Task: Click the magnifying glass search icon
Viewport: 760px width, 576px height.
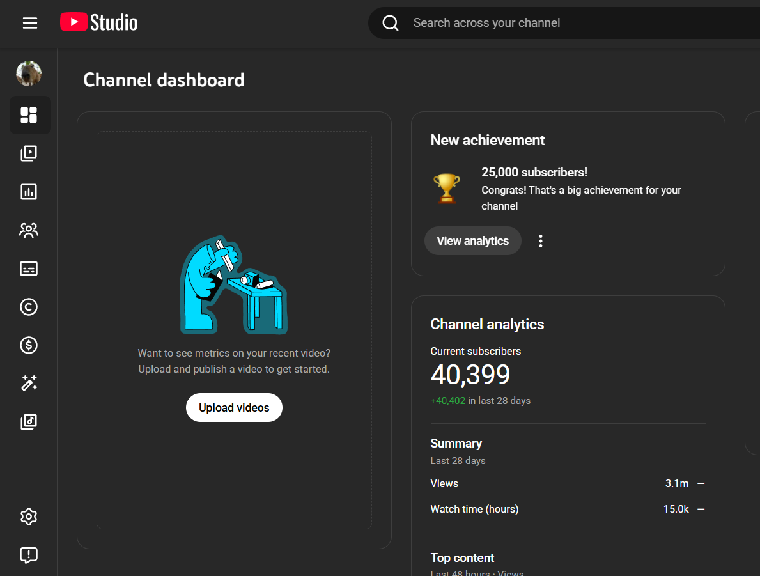Action: pos(391,23)
